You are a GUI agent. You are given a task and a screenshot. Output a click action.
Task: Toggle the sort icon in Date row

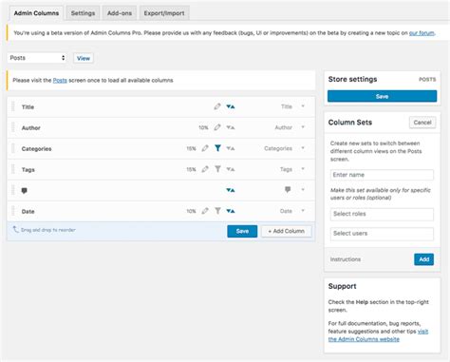(231, 211)
